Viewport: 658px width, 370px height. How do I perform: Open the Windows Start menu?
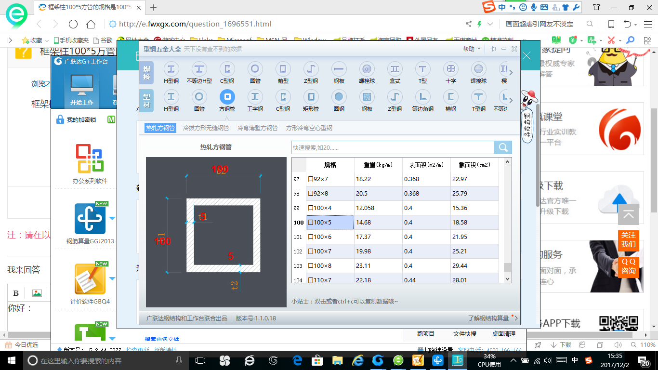pos(12,360)
